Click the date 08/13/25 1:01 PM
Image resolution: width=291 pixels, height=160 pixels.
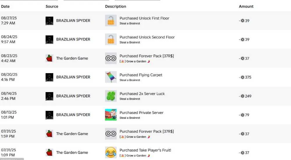9,115
